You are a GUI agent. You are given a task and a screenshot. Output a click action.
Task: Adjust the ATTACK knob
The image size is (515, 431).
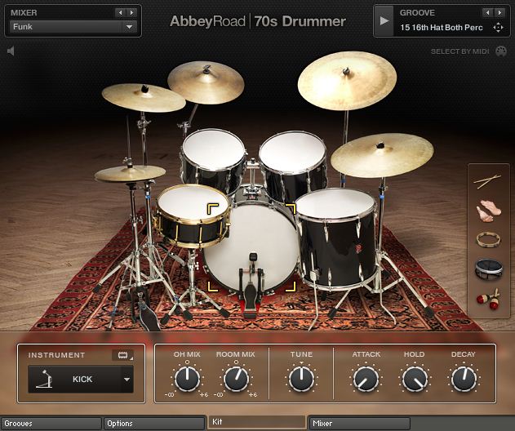(x=366, y=379)
